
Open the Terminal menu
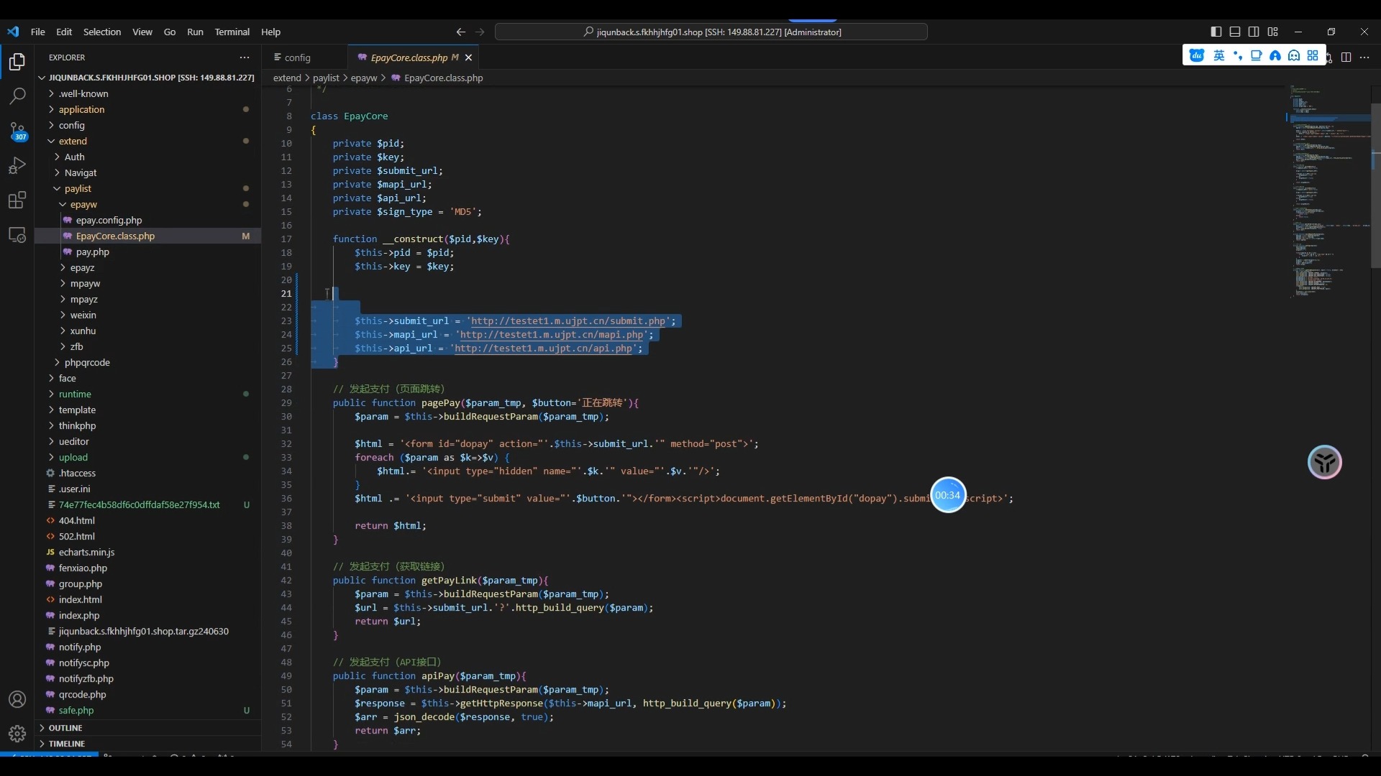tap(232, 32)
